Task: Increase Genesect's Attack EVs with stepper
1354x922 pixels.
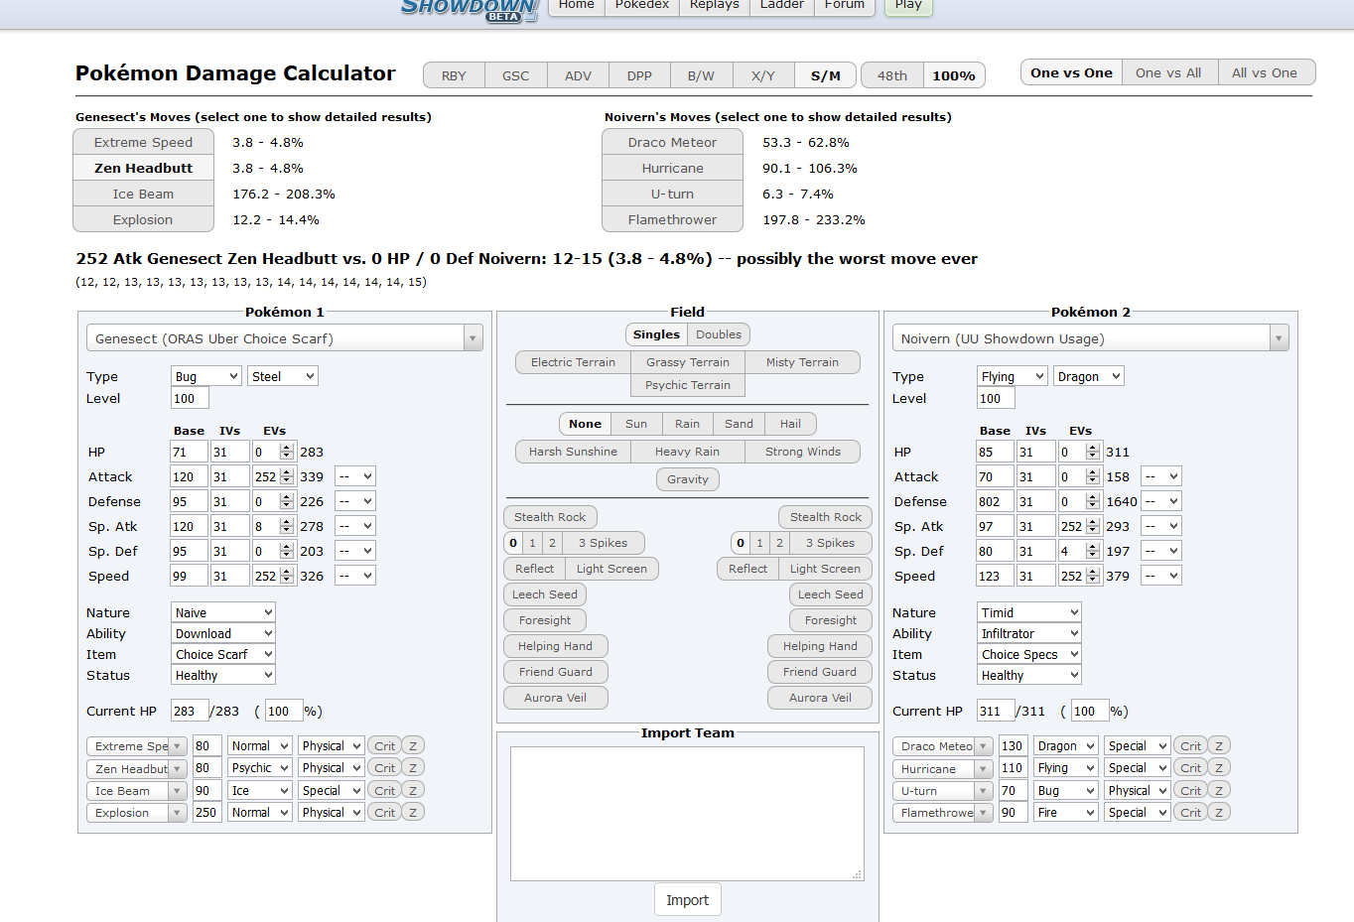Action: [x=287, y=472]
